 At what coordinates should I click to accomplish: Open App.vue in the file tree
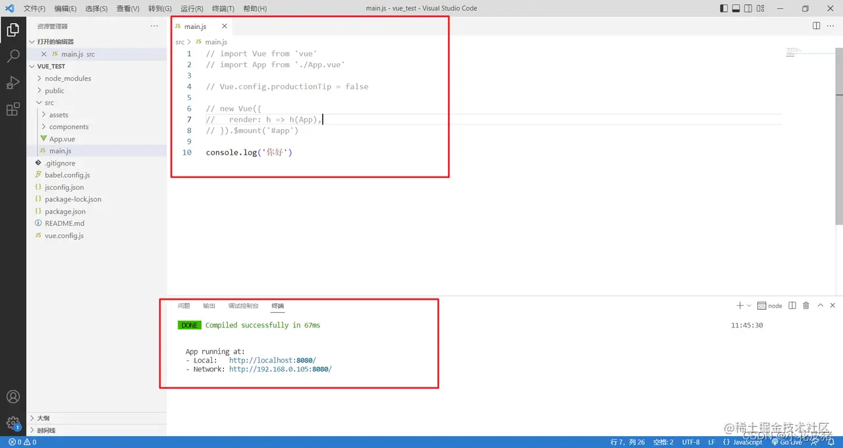(97, 139)
